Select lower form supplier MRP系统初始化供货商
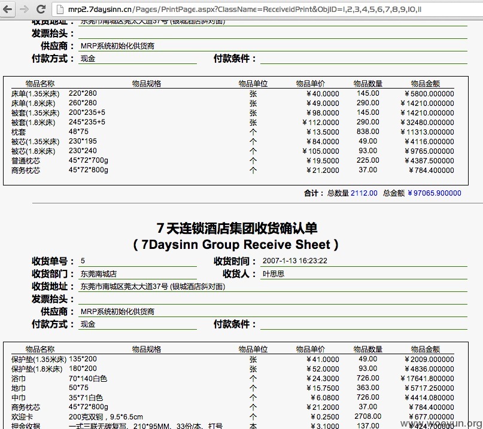This screenshot has width=483, height=429. click(x=117, y=312)
